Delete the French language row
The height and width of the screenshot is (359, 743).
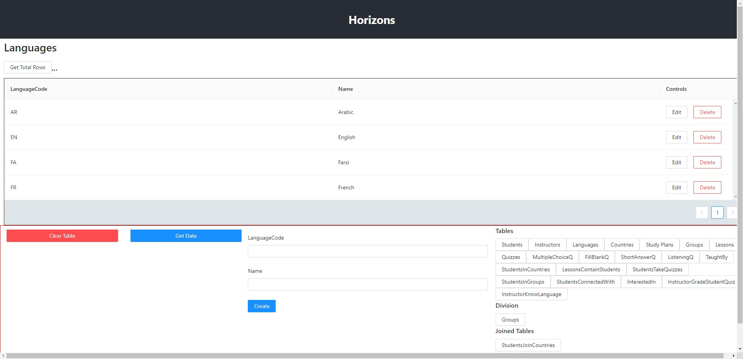point(707,187)
